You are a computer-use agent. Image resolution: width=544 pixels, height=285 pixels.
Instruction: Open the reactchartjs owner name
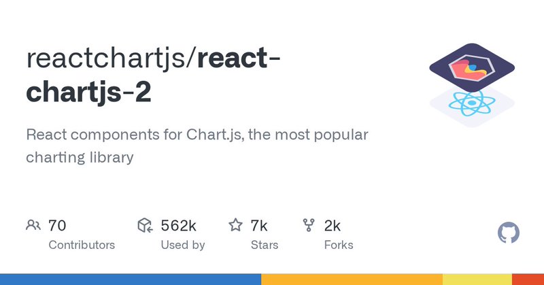pos(106,58)
